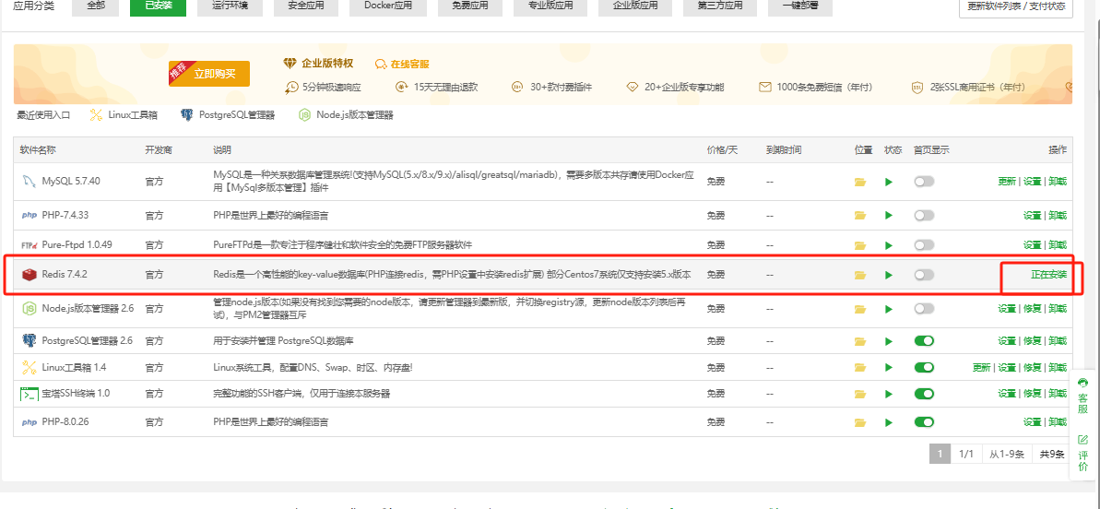Screen dimensions: 1100x509
Task: Open folder location for PostgreSQL管理器 2.6
Action: click(860, 341)
